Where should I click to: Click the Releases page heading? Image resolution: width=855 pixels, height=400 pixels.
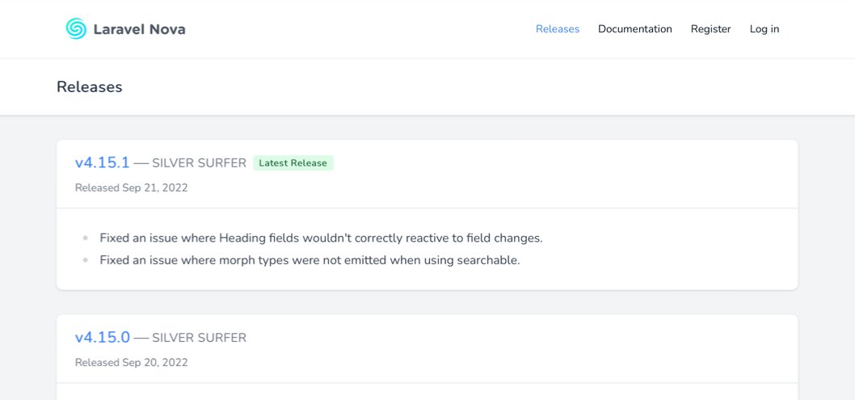pos(90,86)
